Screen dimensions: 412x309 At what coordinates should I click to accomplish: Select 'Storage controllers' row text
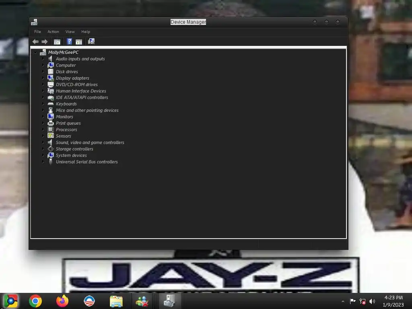coord(74,149)
